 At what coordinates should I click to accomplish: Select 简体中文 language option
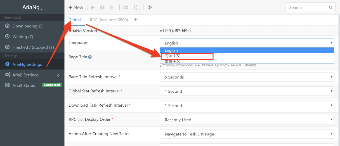247,56
